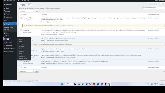Filter plugins by Inactive
This screenshot has height=93, width=165.
[32, 8]
